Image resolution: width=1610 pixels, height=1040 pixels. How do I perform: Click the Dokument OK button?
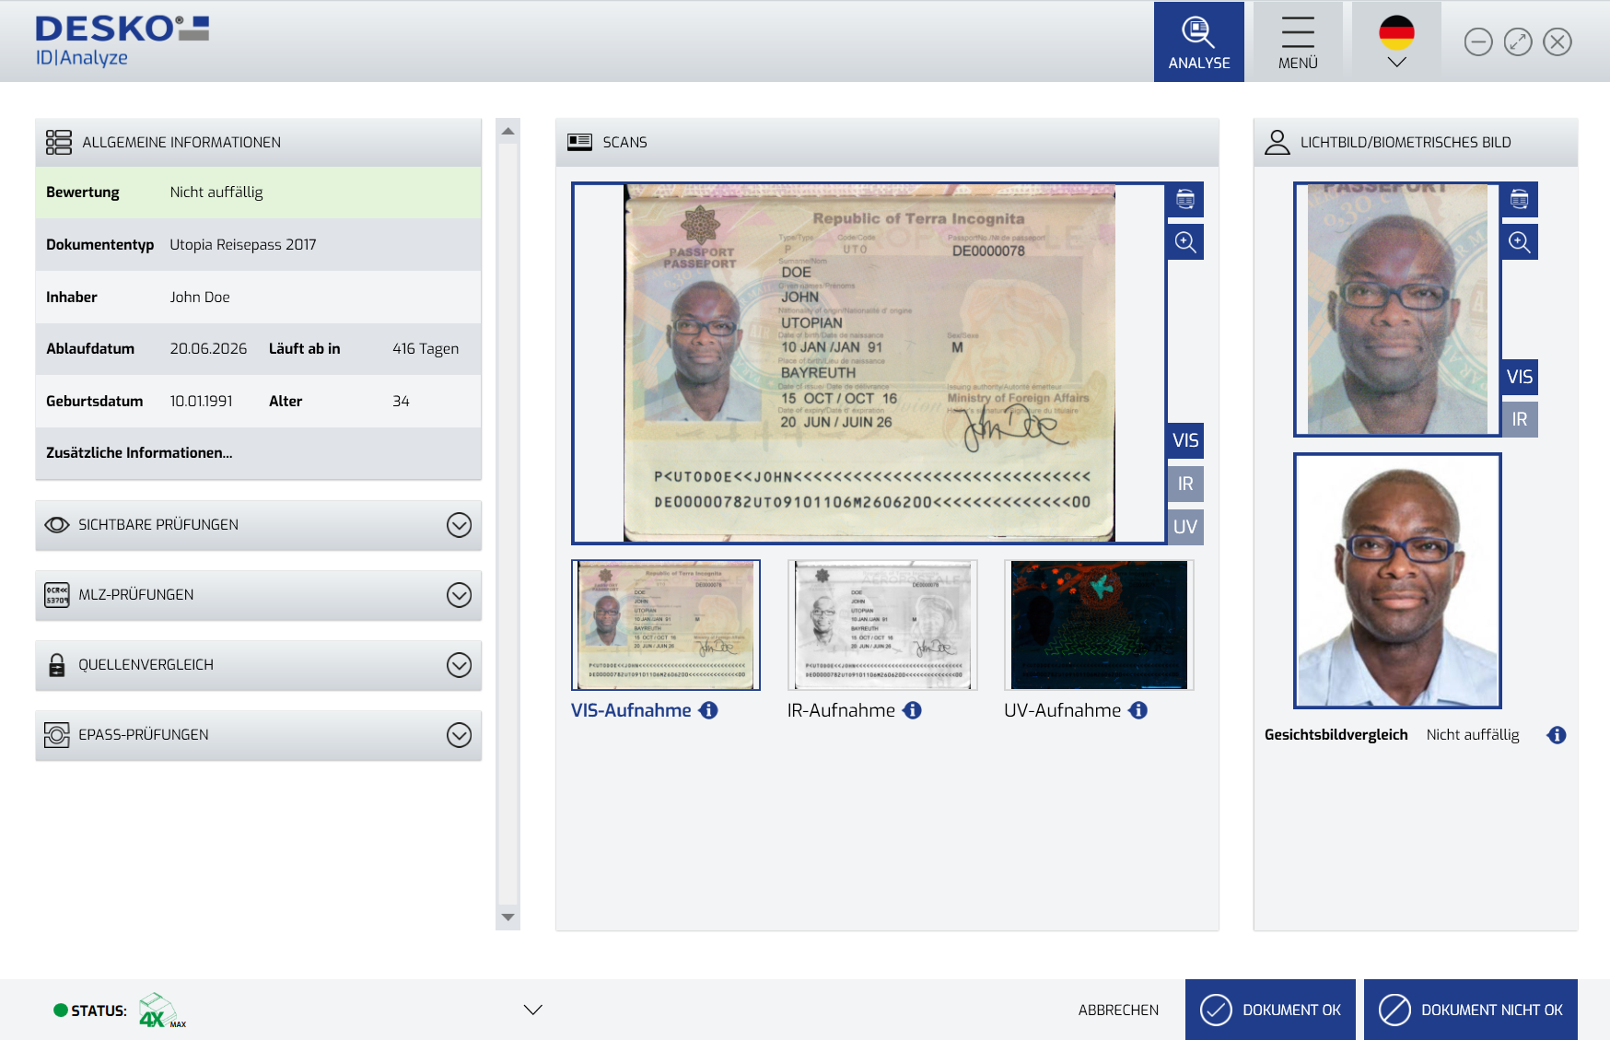pos(1270,1010)
